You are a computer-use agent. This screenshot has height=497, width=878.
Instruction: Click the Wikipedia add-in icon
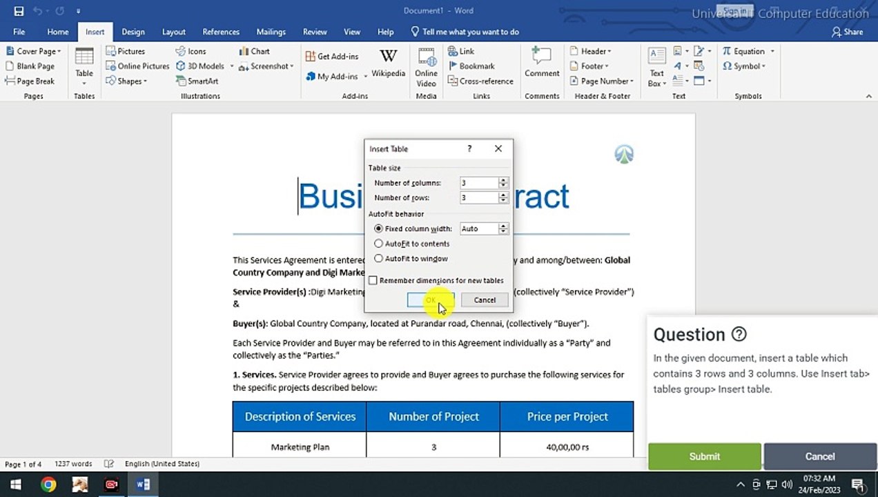tap(388, 62)
